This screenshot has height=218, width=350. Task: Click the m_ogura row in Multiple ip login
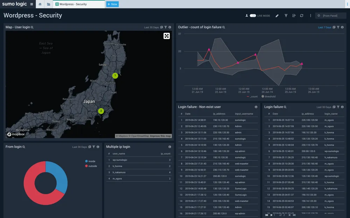(139, 179)
